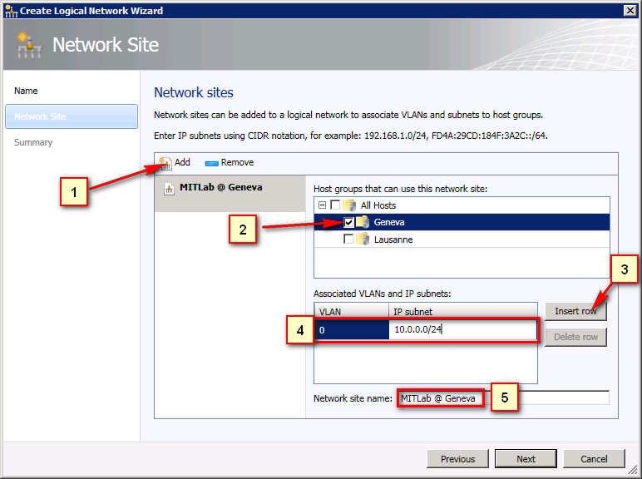Click the Network Site header icon

(30, 45)
